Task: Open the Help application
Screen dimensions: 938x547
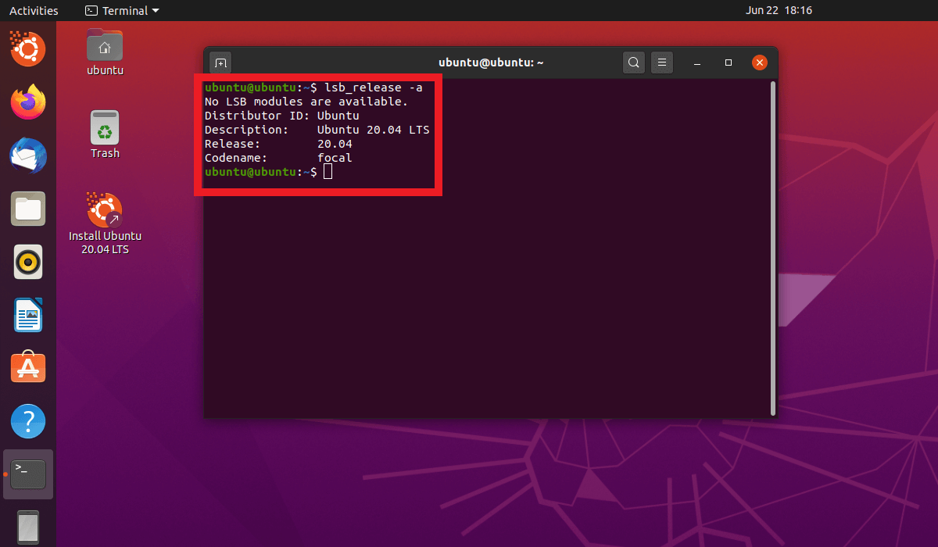Action: pos(27,420)
